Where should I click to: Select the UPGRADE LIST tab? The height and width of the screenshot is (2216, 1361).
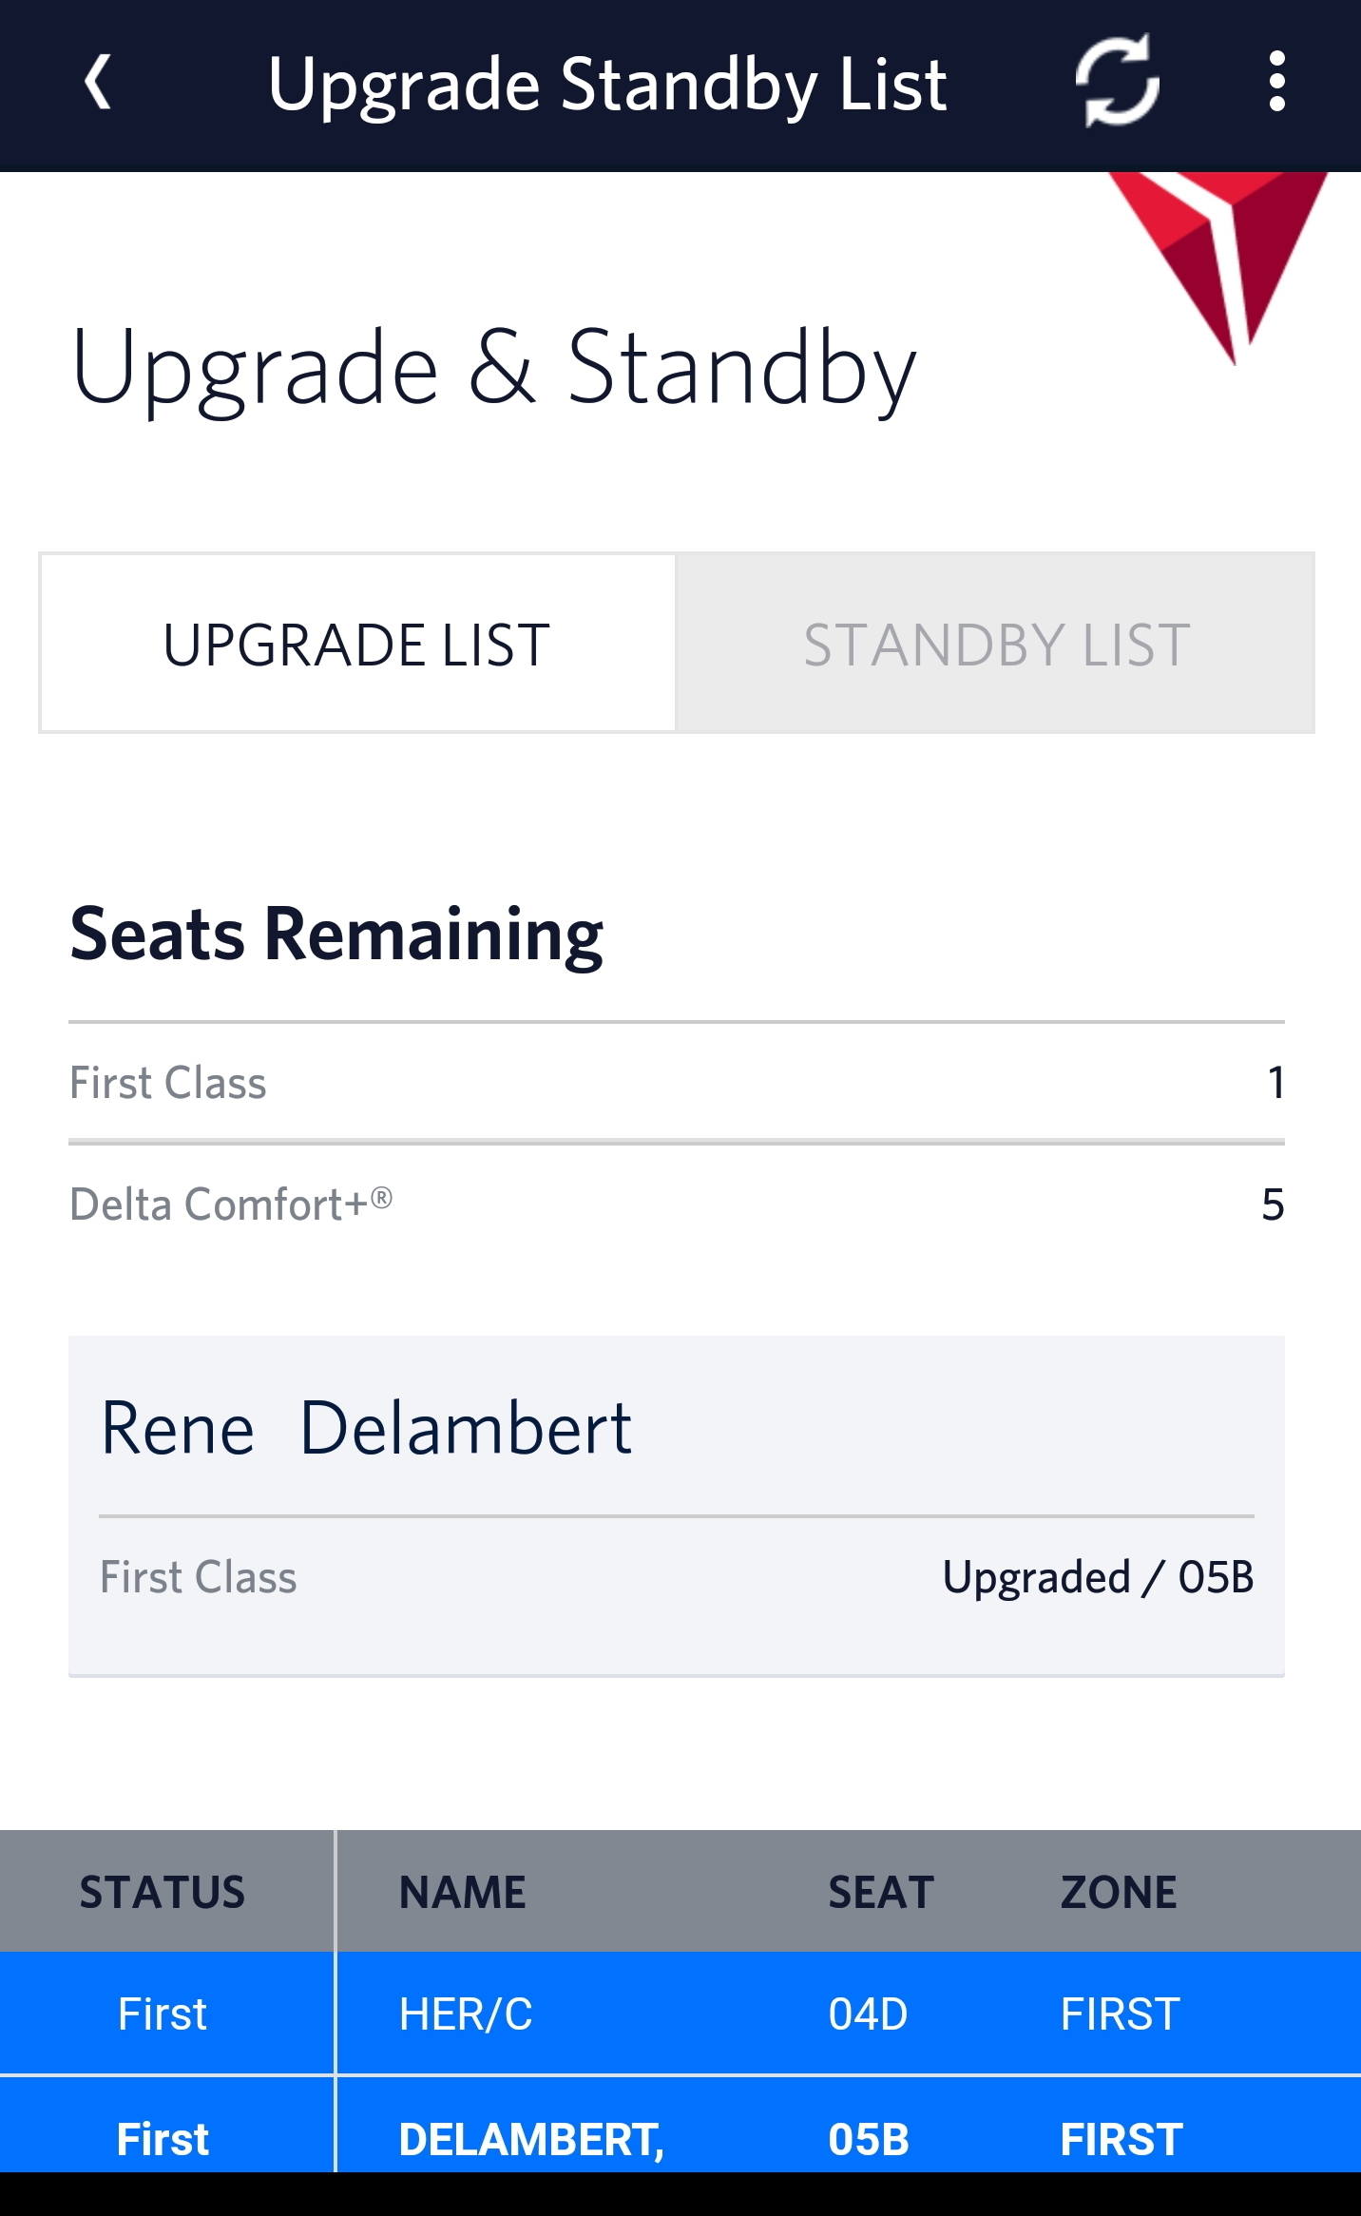click(356, 643)
